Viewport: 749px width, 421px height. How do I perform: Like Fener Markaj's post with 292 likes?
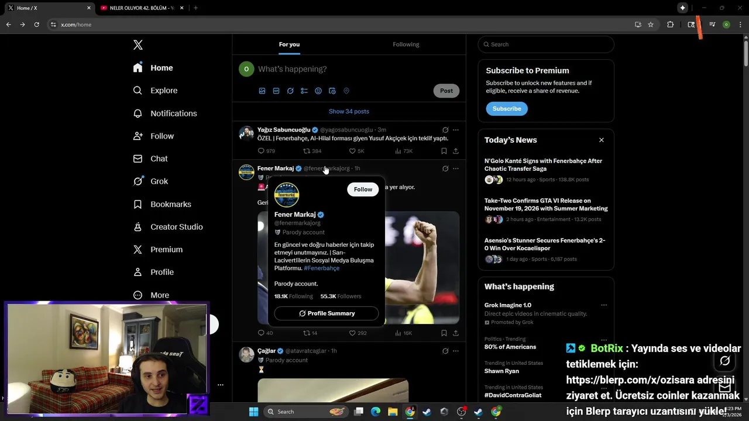pyautogui.click(x=358, y=333)
